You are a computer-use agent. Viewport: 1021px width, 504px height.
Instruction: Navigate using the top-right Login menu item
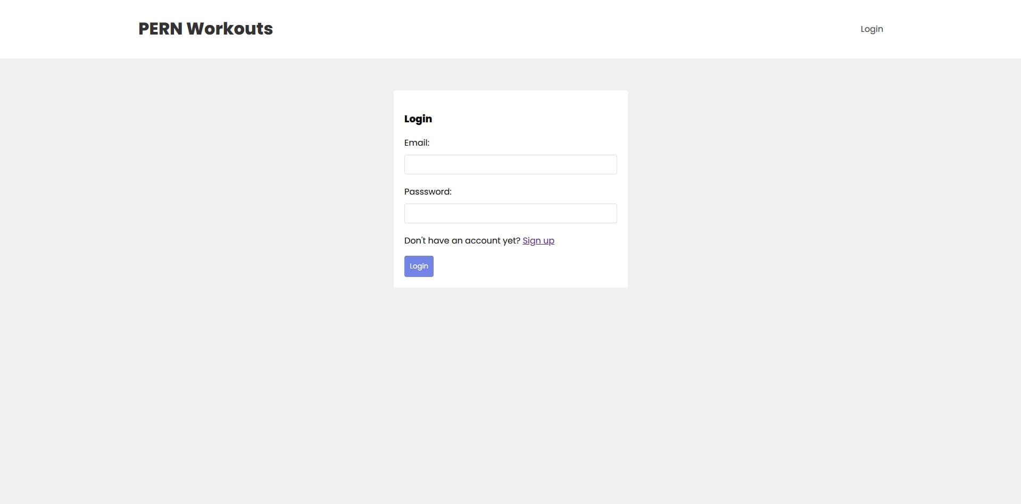tap(871, 29)
